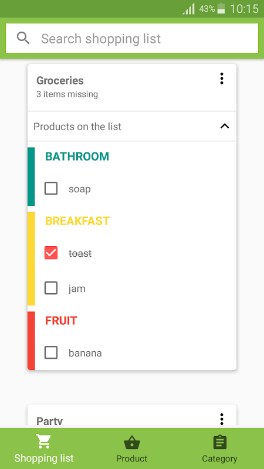264x469 pixels.
Task: Open the Party list three-dot menu
Action: (222, 419)
